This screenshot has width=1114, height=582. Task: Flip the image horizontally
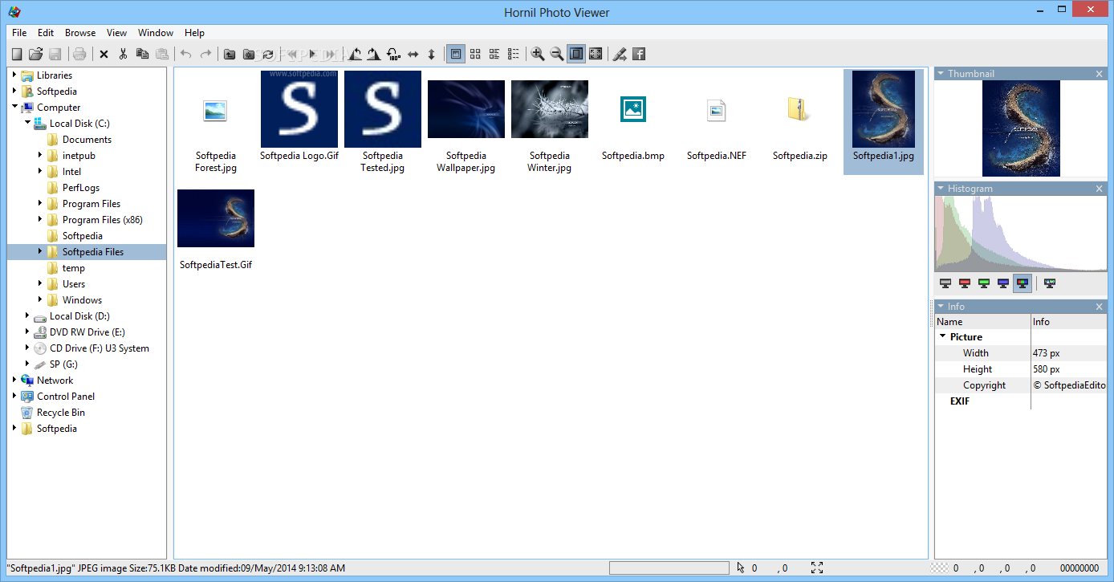tap(413, 54)
